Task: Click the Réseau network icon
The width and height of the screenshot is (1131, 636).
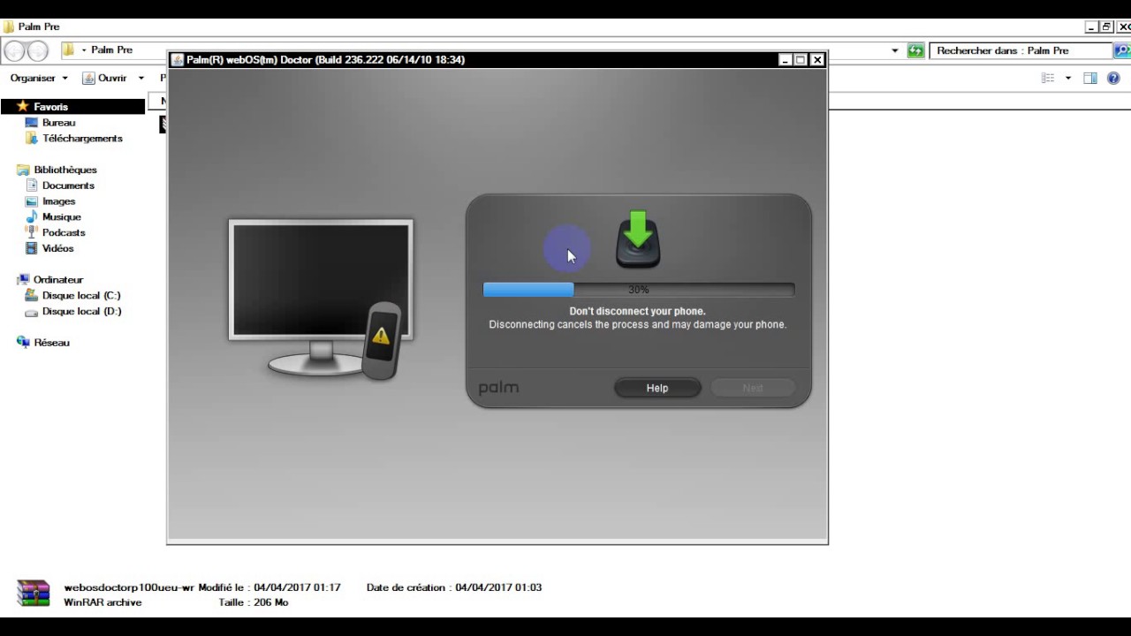Action: [x=23, y=343]
